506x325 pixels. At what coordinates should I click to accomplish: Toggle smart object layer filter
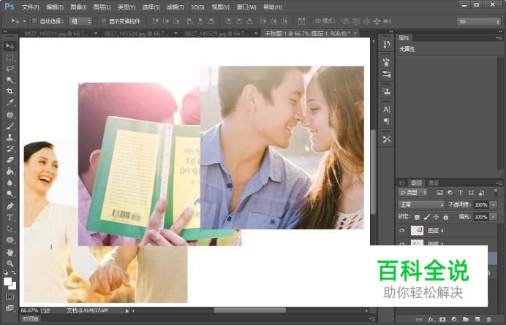(481, 193)
